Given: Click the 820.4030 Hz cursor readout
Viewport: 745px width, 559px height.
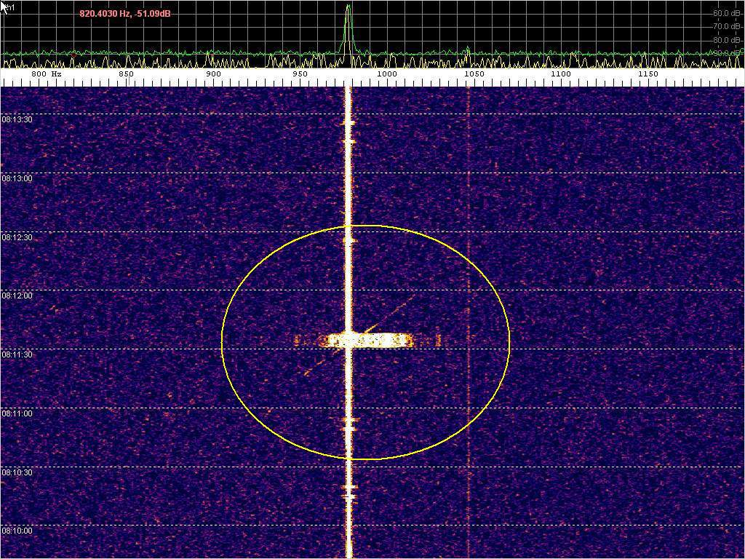Looking at the screenshot, I should (x=125, y=13).
